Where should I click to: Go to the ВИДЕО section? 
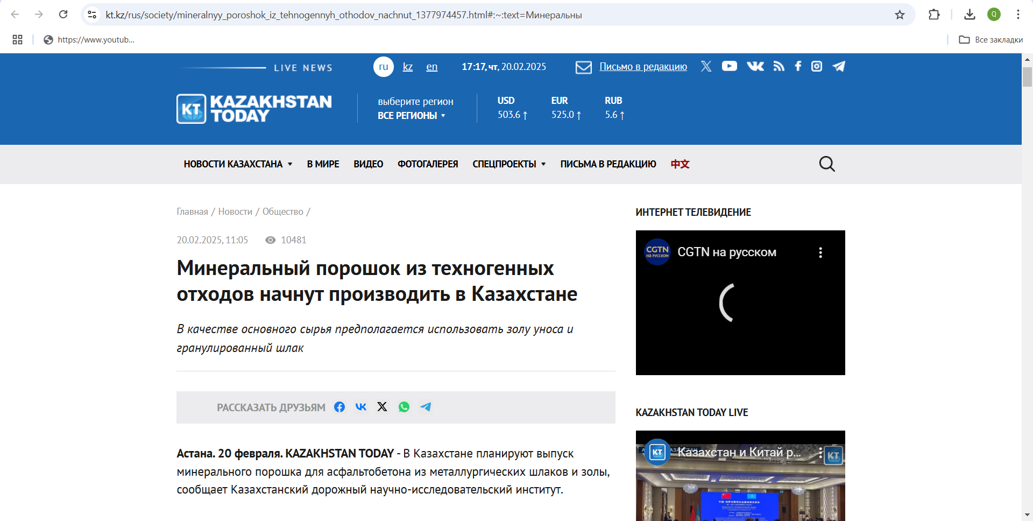[368, 164]
